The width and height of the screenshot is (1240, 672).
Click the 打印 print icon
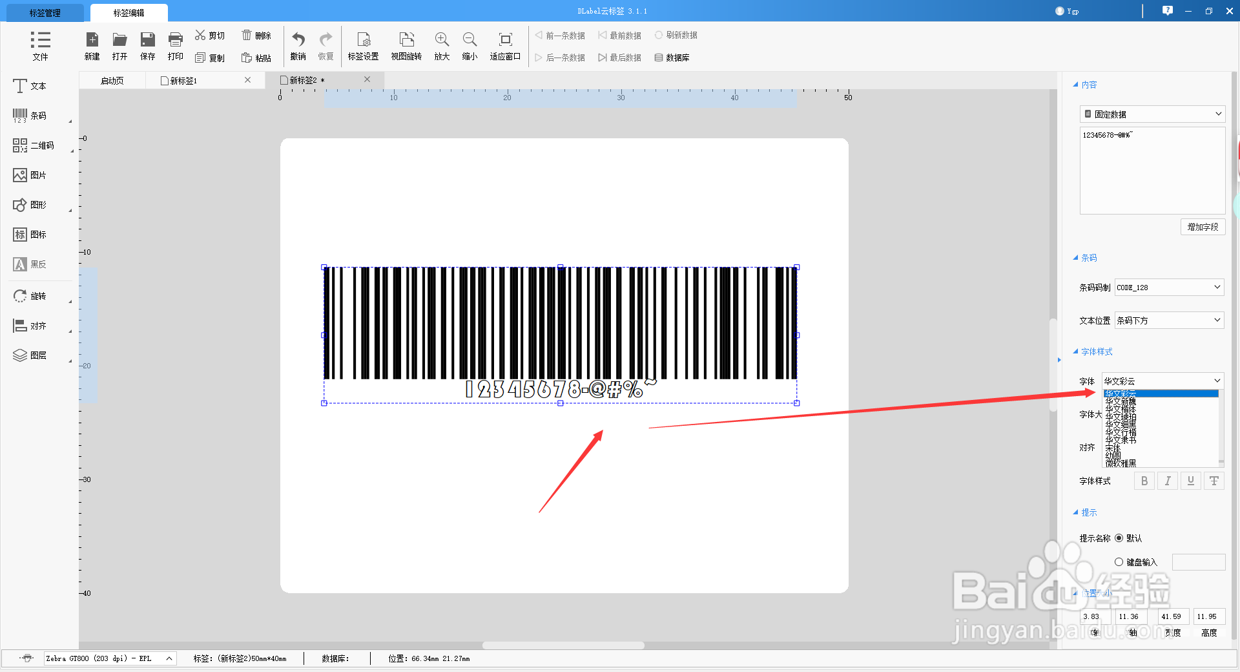175,46
